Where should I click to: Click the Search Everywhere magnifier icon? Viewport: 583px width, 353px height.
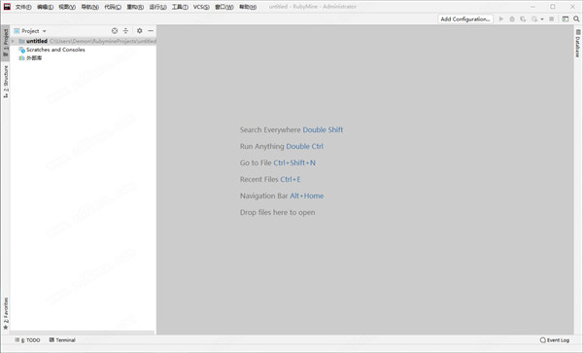coord(576,19)
